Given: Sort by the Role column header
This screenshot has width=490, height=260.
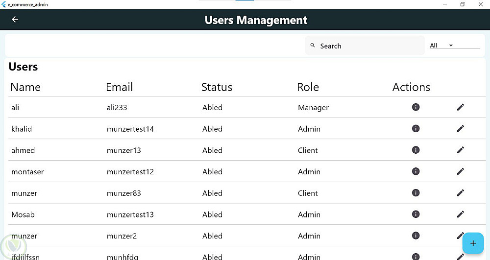Looking at the screenshot, I should 308,87.
